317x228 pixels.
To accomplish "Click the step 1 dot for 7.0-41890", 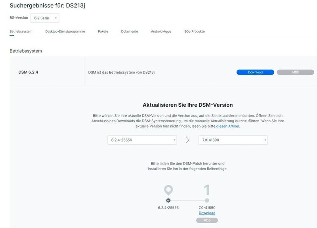I will point(207,201).
